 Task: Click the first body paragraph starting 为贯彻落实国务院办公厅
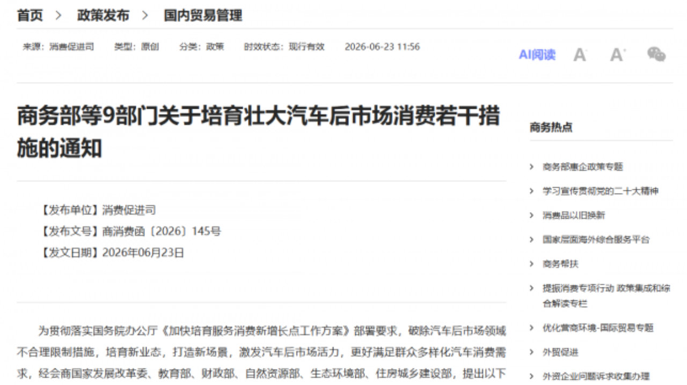[x=261, y=351]
